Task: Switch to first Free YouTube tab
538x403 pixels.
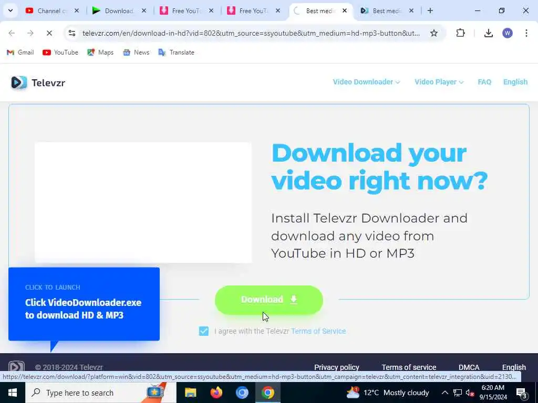Action: click(x=186, y=10)
